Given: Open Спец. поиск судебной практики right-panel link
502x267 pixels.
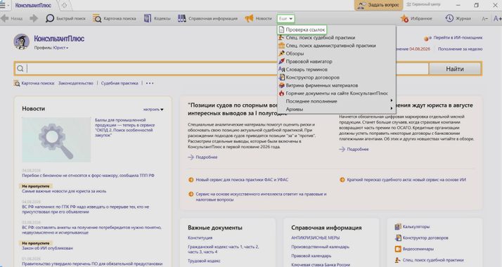Looking at the screenshot, I should click(x=433, y=260).
